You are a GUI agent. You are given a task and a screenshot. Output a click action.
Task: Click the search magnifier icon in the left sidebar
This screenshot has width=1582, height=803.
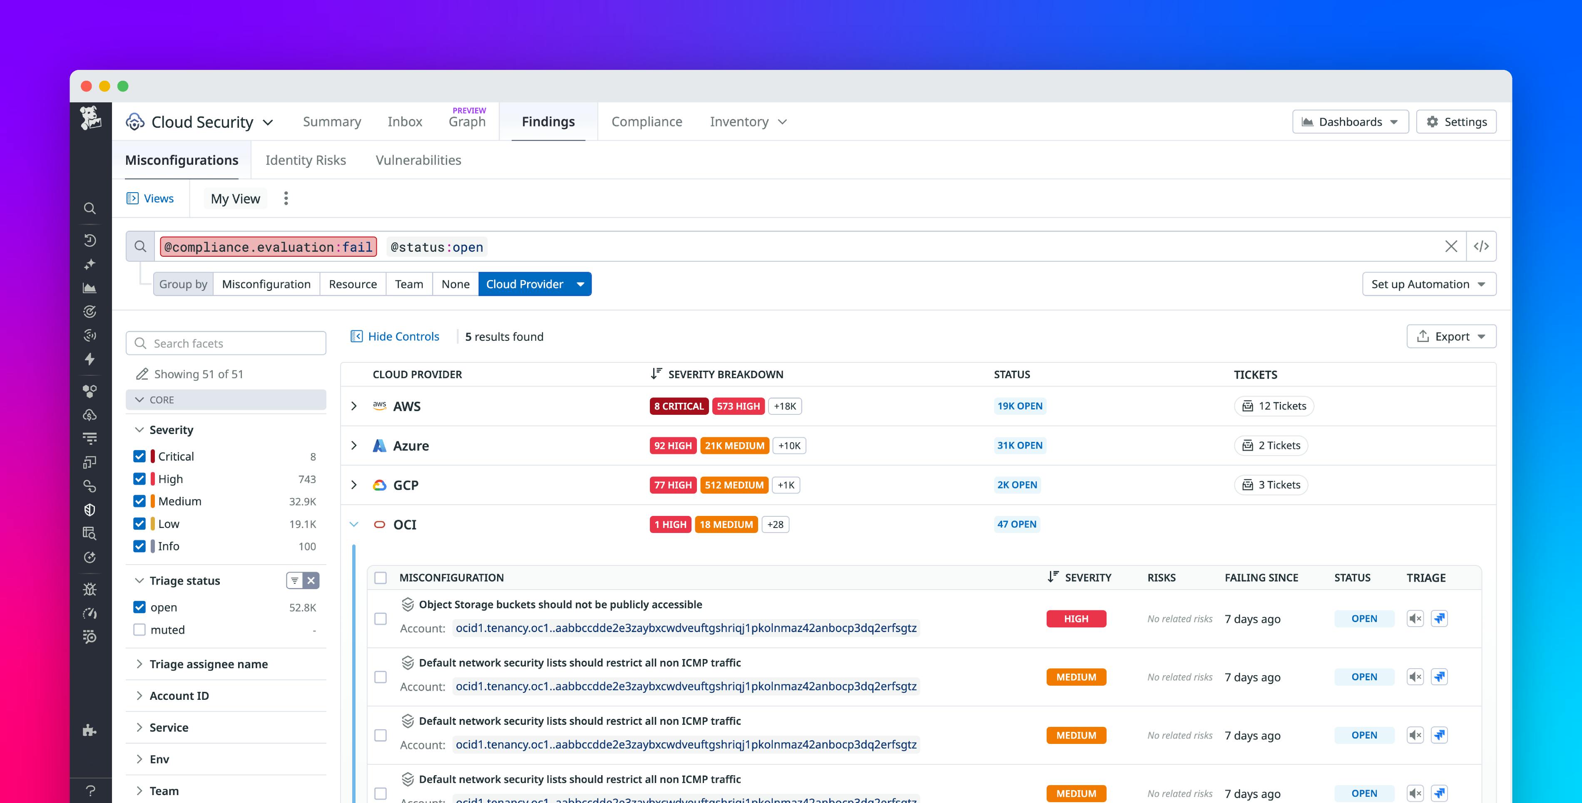click(x=90, y=208)
